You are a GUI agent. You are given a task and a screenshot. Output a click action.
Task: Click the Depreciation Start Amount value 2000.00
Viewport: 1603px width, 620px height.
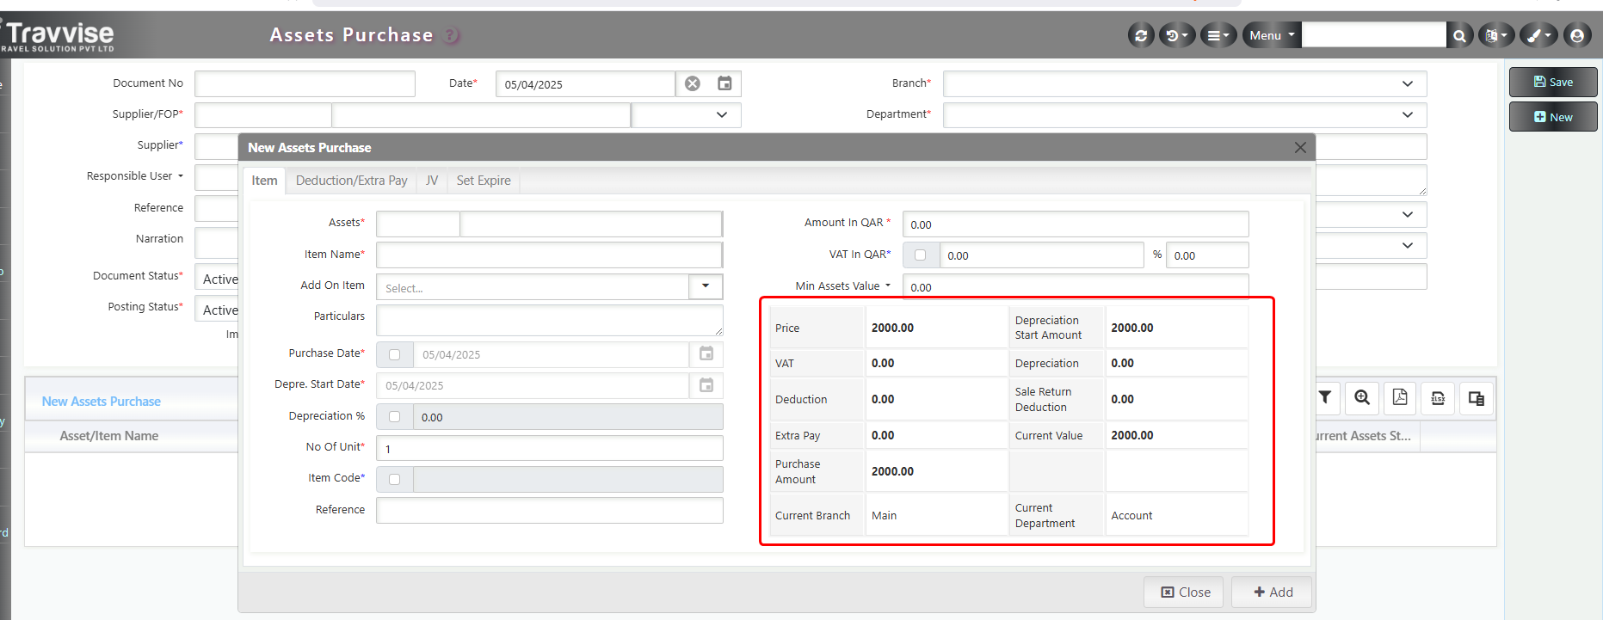coord(1132,328)
